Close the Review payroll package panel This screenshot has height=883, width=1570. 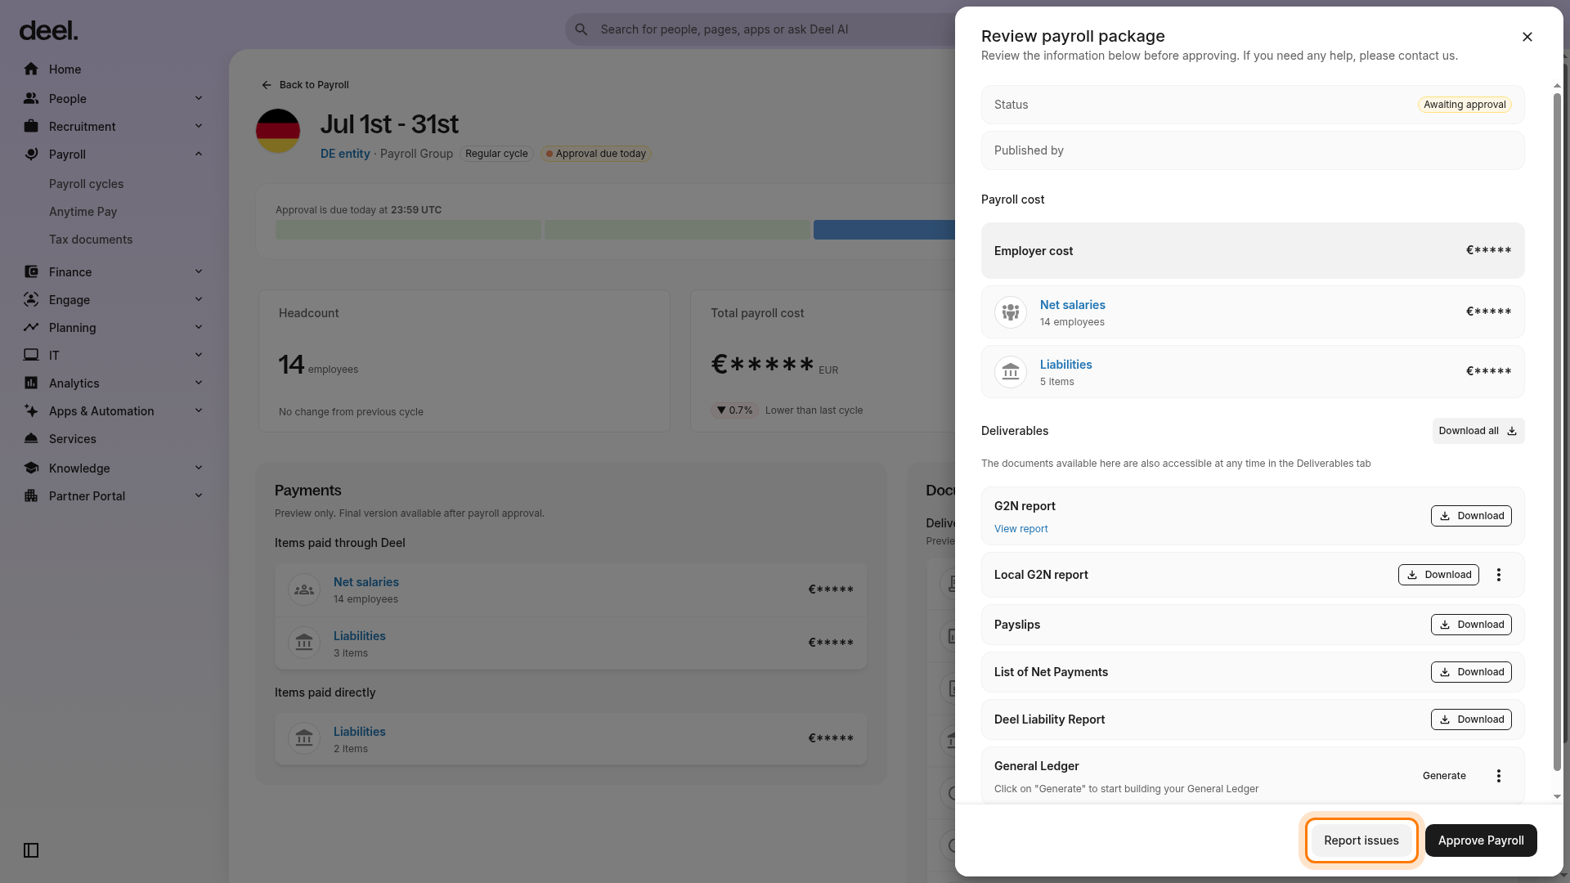(1527, 37)
